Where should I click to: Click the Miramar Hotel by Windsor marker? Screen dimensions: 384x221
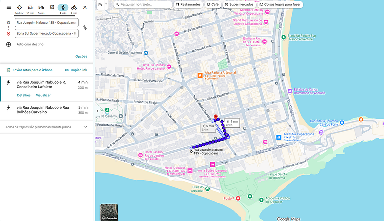[x=267, y=12]
